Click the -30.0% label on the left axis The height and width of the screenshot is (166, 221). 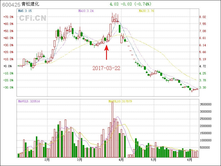[8, 87]
